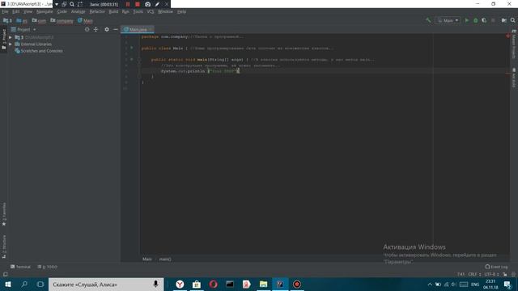Open the Refactor menu
This screenshot has height=291, width=518.
pos(97,11)
